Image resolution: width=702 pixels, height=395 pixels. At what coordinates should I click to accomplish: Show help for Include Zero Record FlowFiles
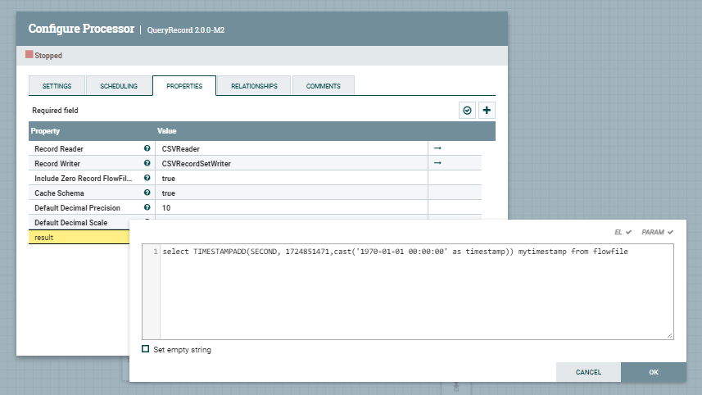coord(147,178)
